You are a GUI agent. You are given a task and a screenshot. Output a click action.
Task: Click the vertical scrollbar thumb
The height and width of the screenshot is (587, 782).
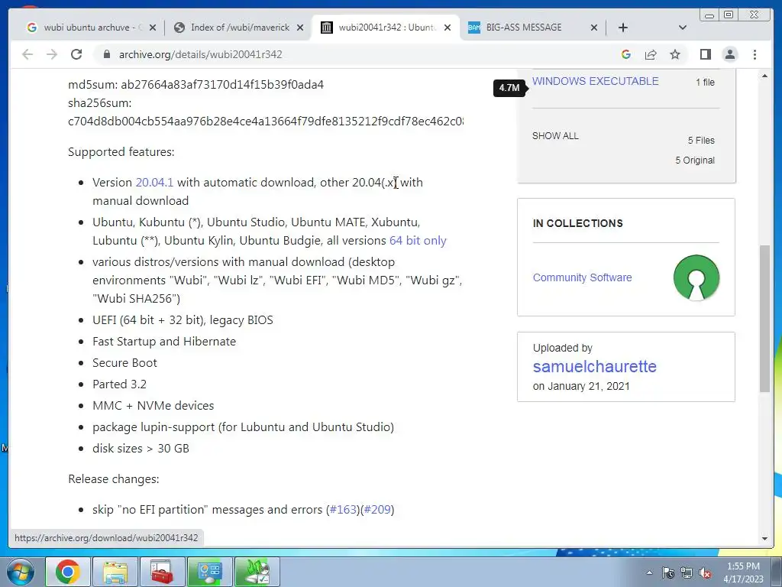pos(764,319)
